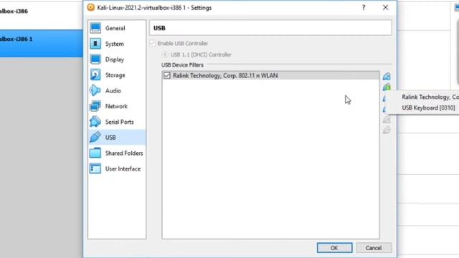Image resolution: width=459 pixels, height=258 pixels.
Task: Click the move filter down icon
Action: (x=387, y=130)
